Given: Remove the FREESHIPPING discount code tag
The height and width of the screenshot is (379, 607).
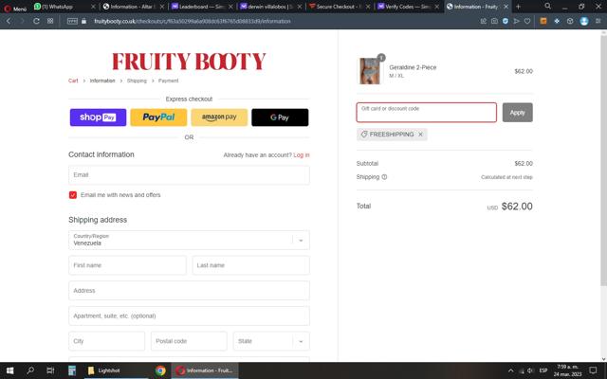Looking at the screenshot, I should (420, 135).
